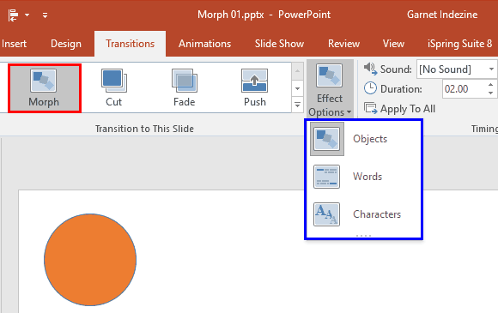498x313 pixels.
Task: Click the iSpring Suite 8 tab
Action: coord(459,44)
